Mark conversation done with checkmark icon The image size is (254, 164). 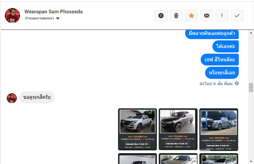237,16
